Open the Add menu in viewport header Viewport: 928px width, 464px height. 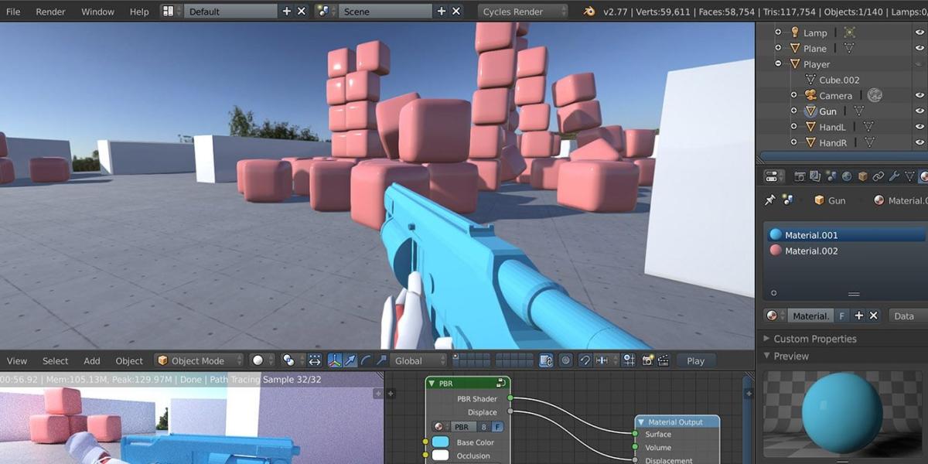click(x=92, y=360)
